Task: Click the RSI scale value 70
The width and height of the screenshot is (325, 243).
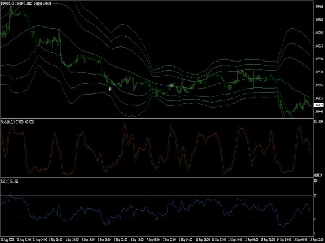Action: pyautogui.click(x=315, y=195)
